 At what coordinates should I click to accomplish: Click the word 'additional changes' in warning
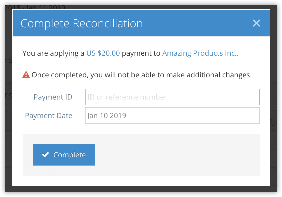point(219,75)
